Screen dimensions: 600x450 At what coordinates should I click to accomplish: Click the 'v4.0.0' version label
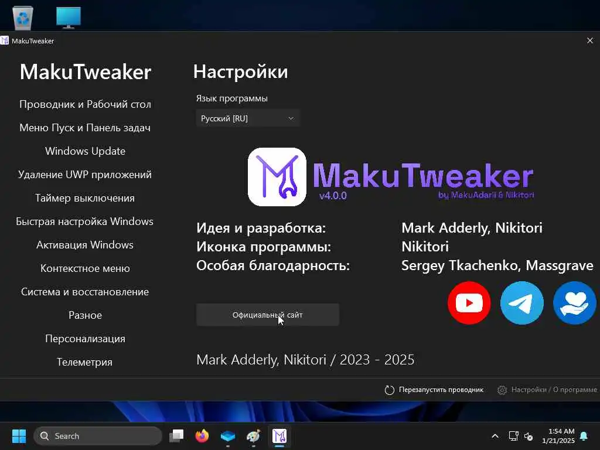tap(333, 196)
